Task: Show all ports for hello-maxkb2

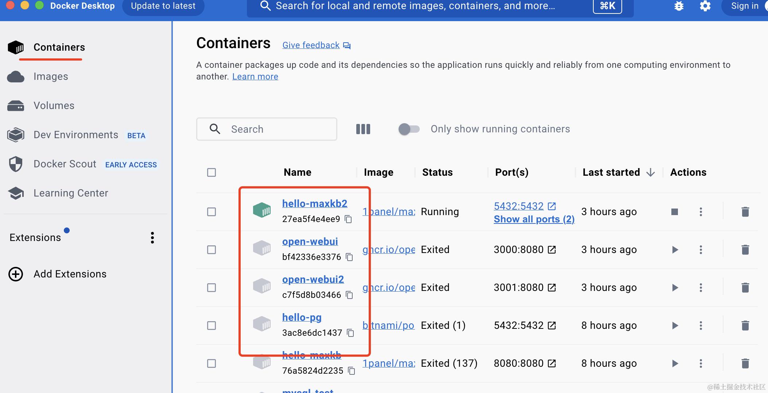Action: pyautogui.click(x=534, y=219)
